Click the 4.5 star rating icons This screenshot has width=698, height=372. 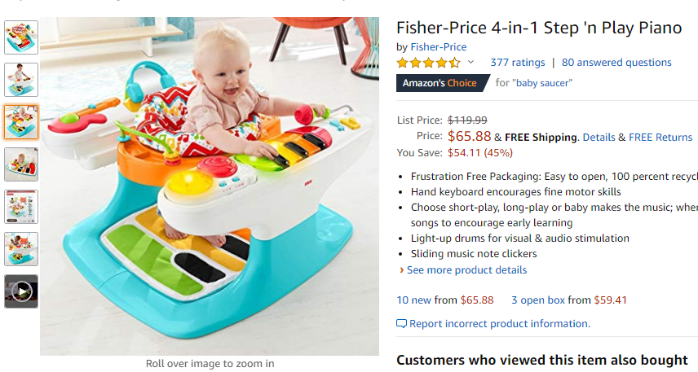coord(429,63)
